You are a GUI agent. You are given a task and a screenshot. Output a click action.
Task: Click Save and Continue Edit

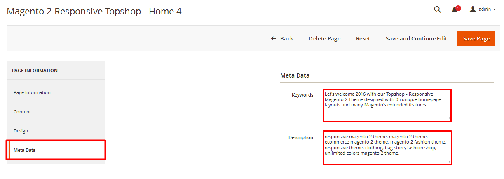[416, 38]
